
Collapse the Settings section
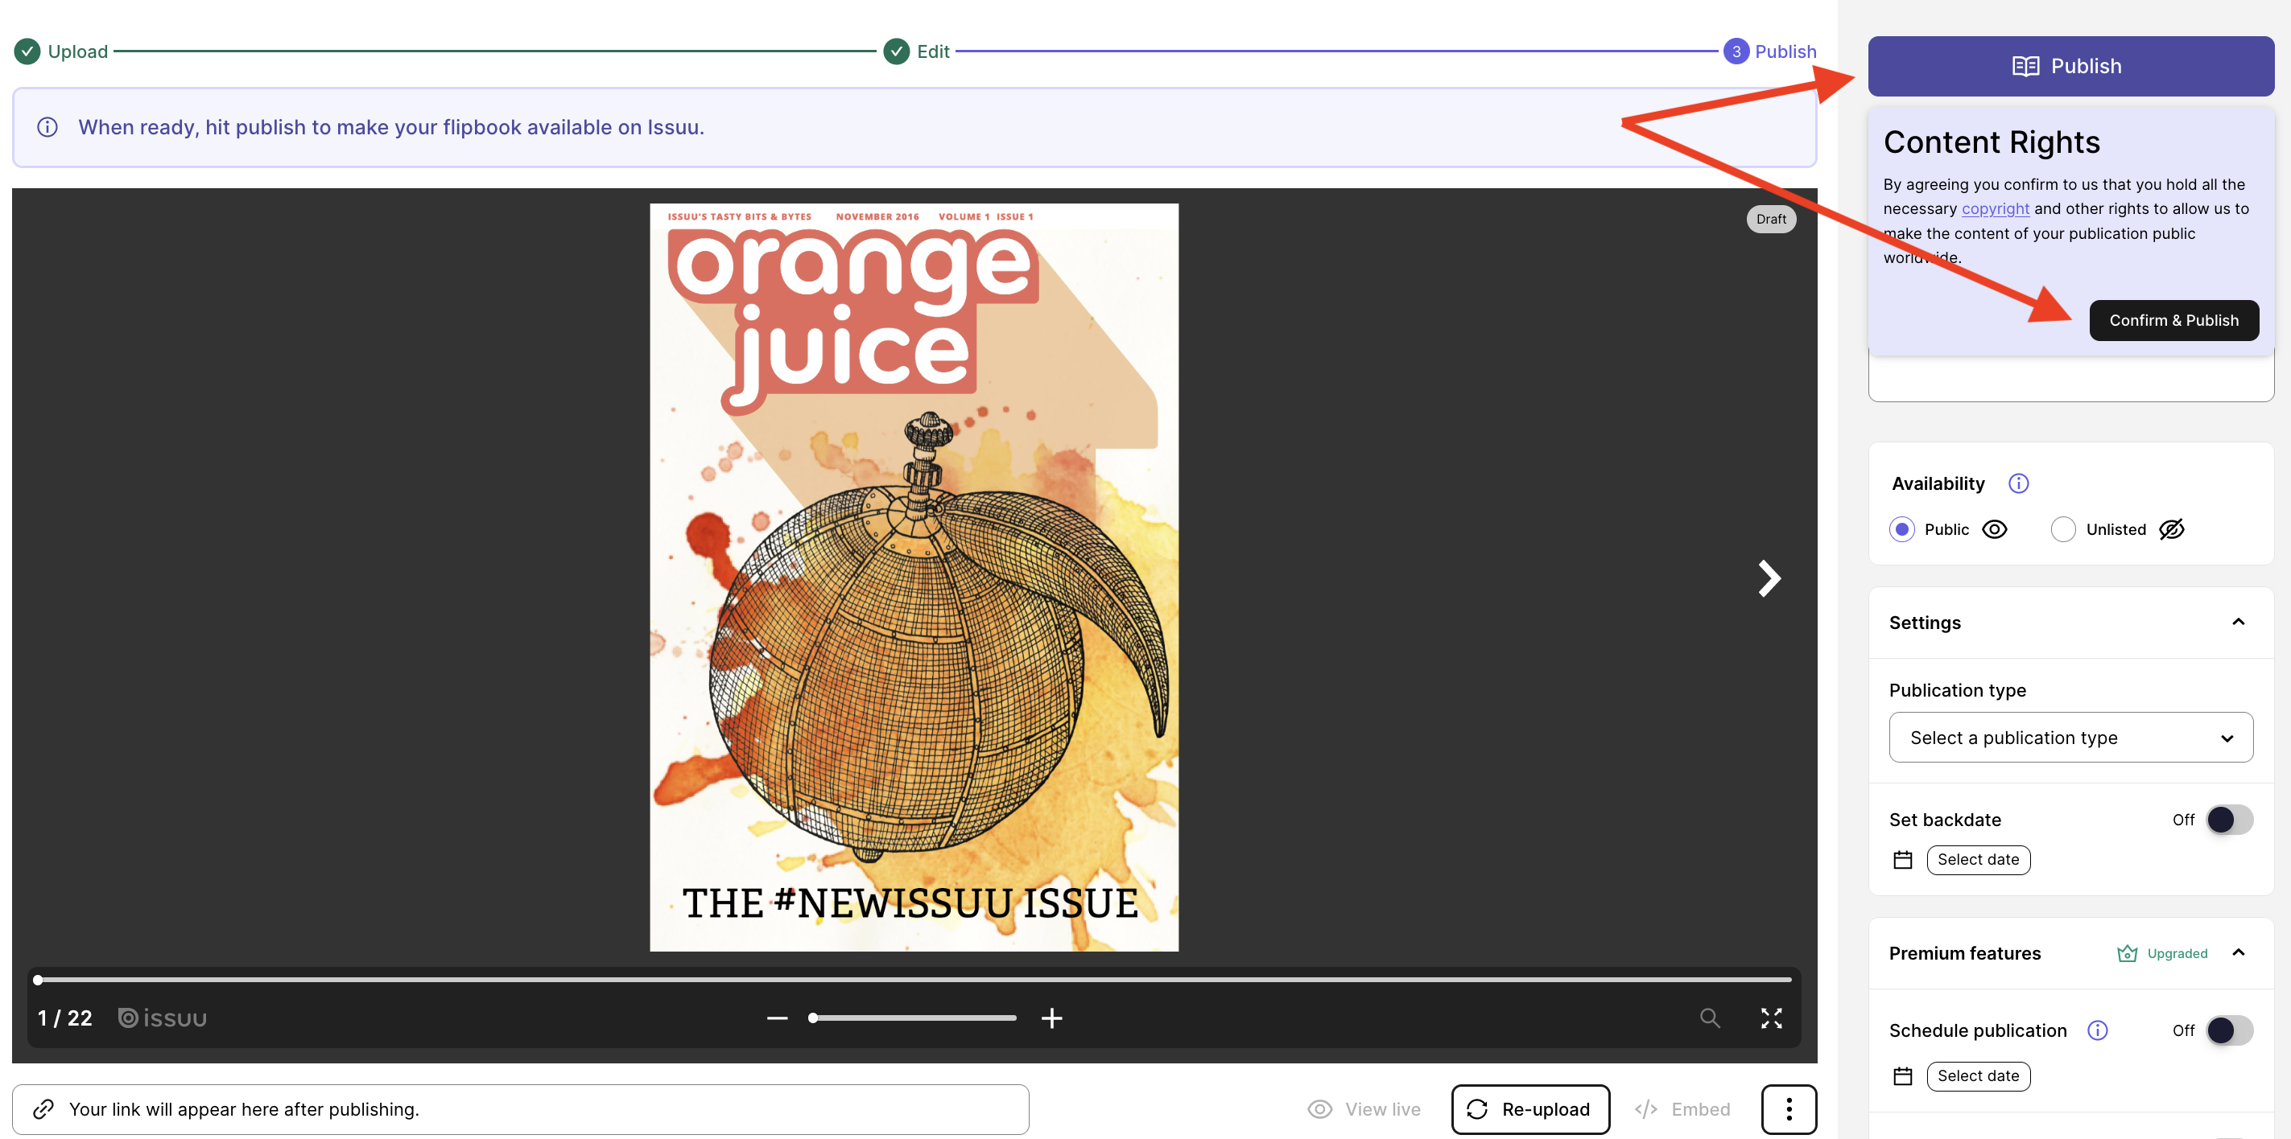2239,622
